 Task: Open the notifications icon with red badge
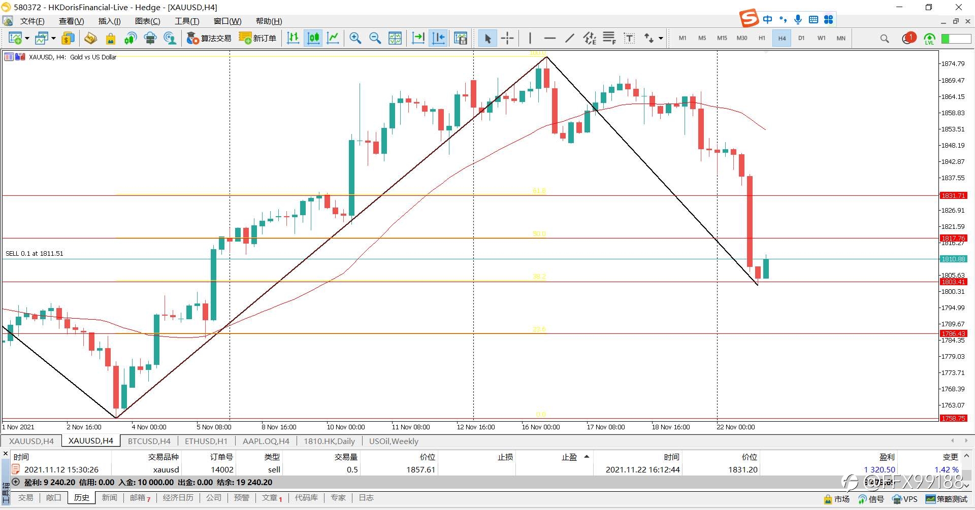(909, 38)
